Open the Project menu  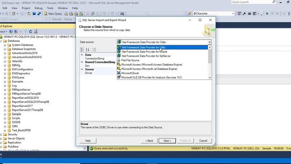(26, 8)
